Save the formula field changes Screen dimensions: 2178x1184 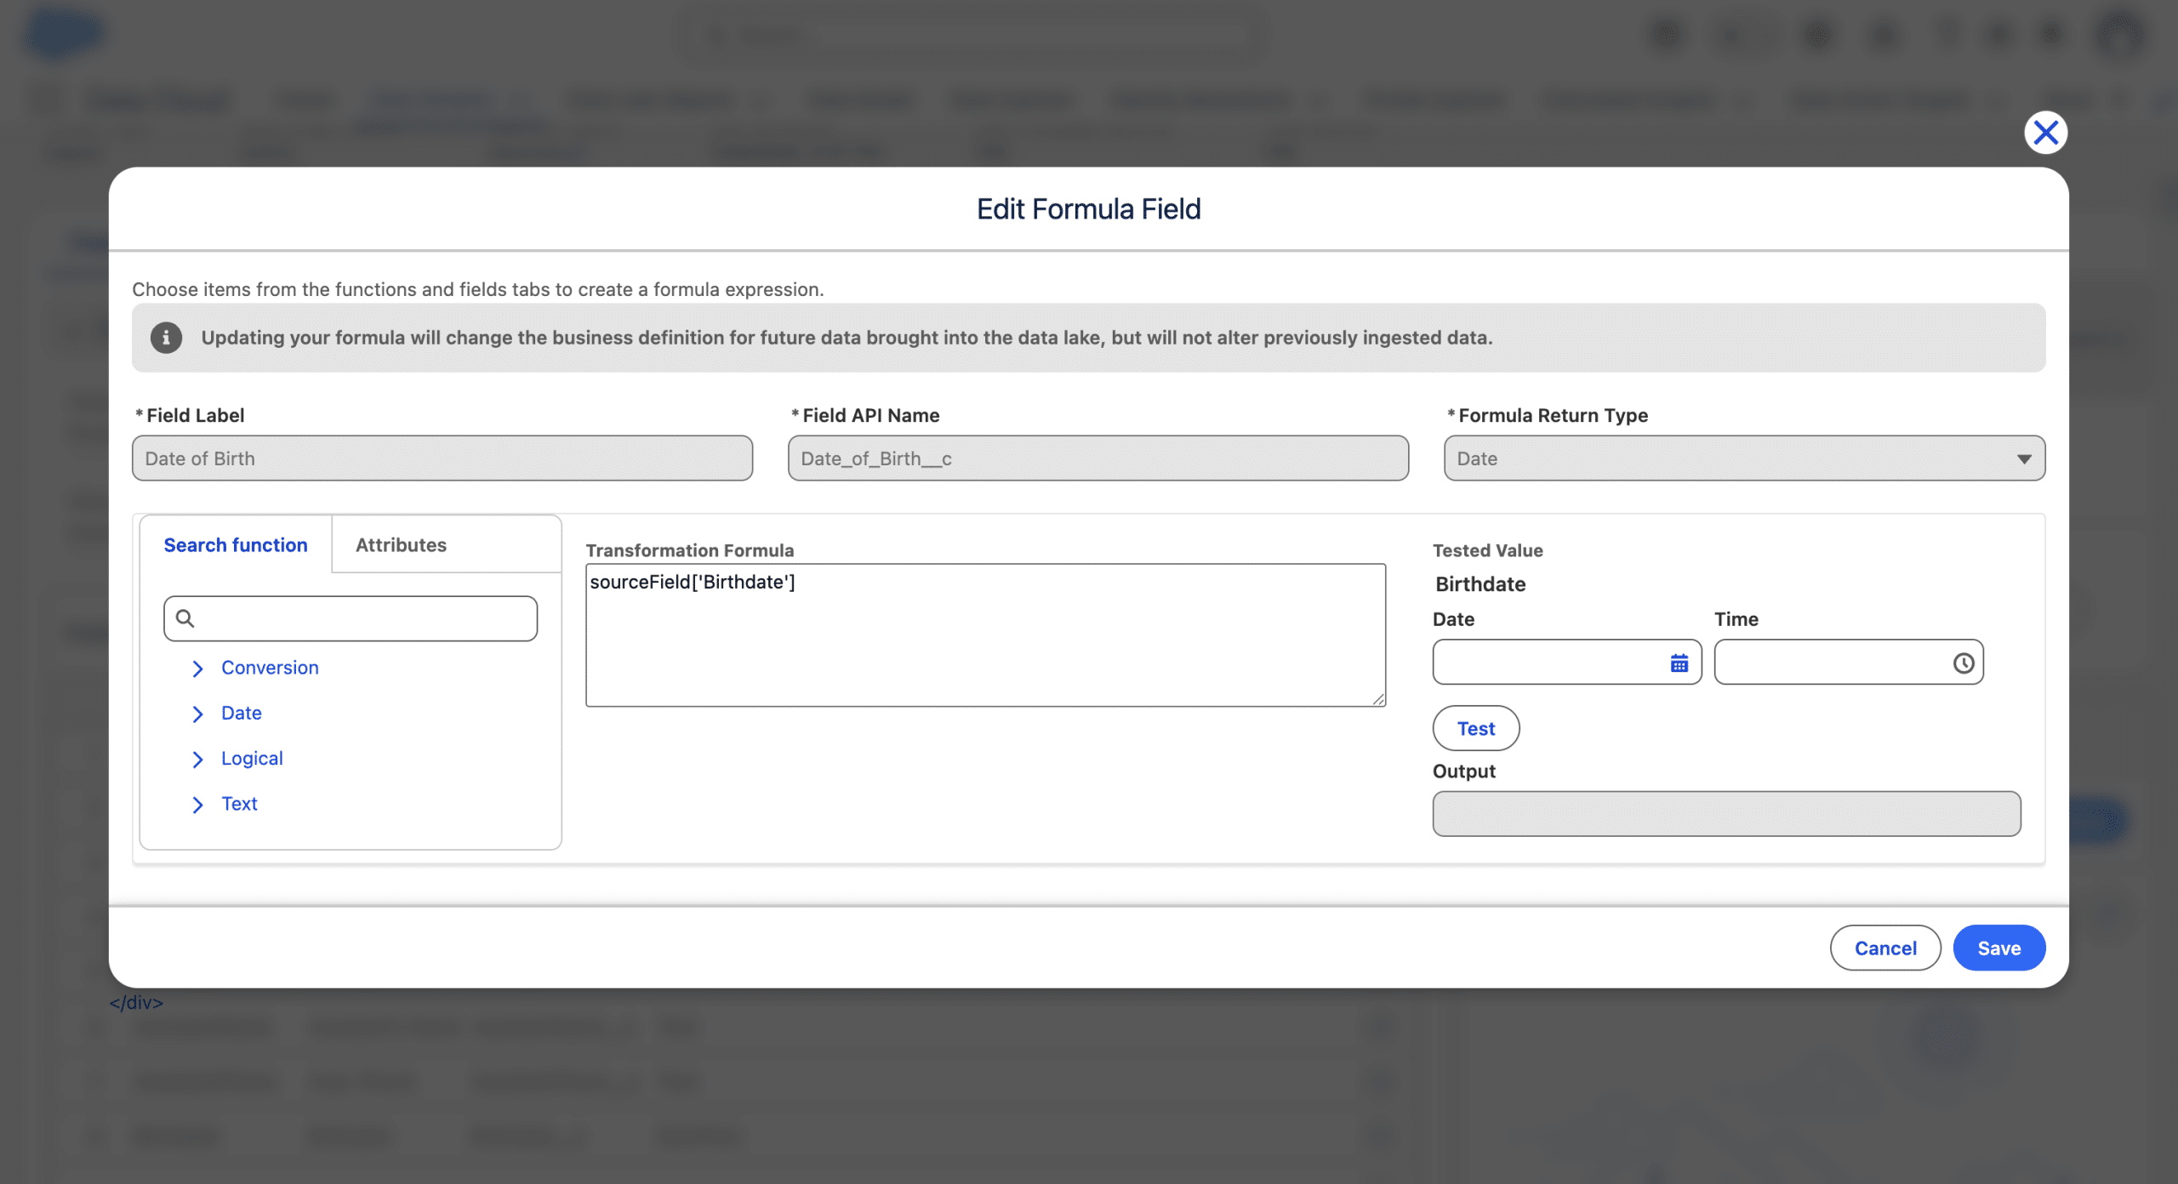tap(1998, 948)
